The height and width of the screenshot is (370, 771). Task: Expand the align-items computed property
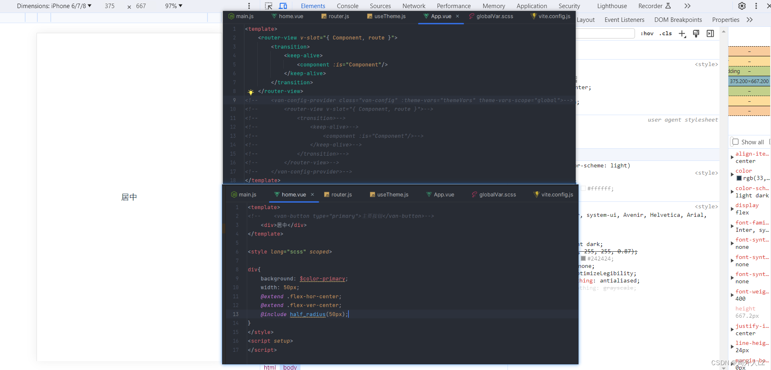[732, 157]
